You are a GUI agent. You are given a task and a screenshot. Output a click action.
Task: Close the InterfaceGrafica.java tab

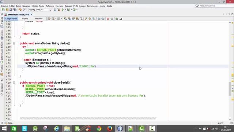[x=31, y=15]
